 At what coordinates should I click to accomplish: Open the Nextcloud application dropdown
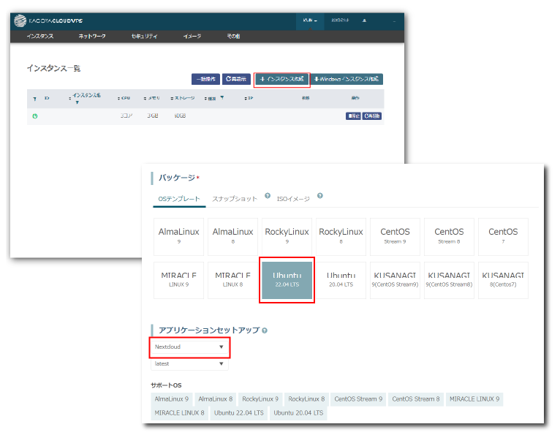tap(190, 347)
